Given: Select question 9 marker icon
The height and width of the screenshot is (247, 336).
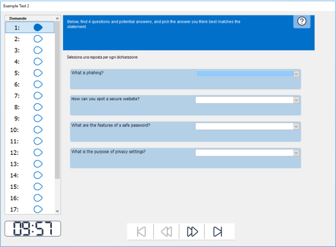Looking at the screenshot, I should pos(38,119).
